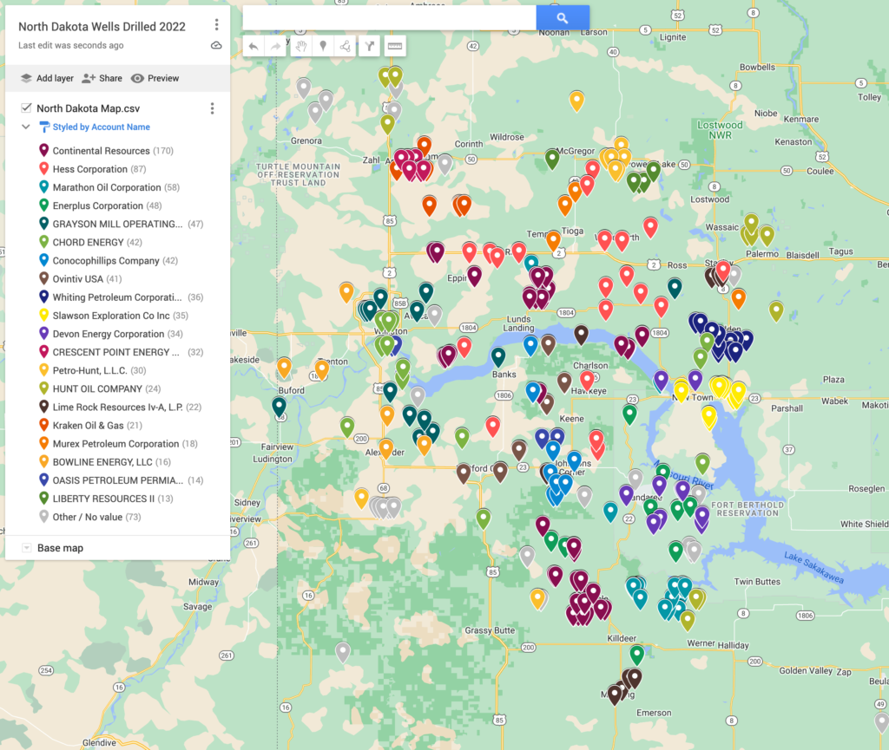Click the Killdeer town label on map
This screenshot has width=889, height=750.
pyautogui.click(x=622, y=638)
